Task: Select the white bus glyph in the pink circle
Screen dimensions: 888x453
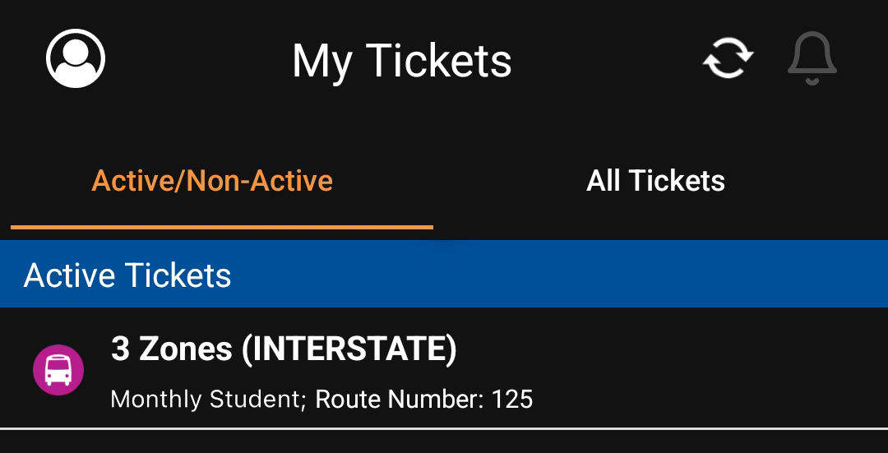Action: 58,370
